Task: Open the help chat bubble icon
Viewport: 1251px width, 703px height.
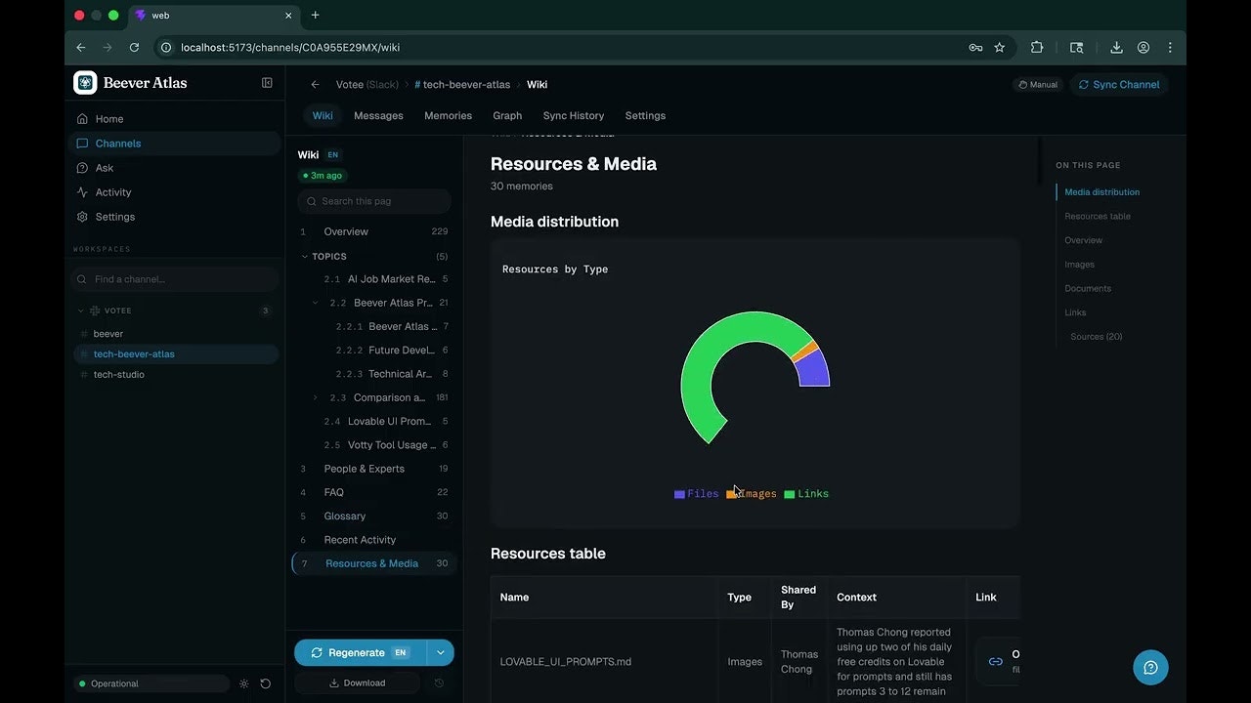Action: click(x=1150, y=667)
